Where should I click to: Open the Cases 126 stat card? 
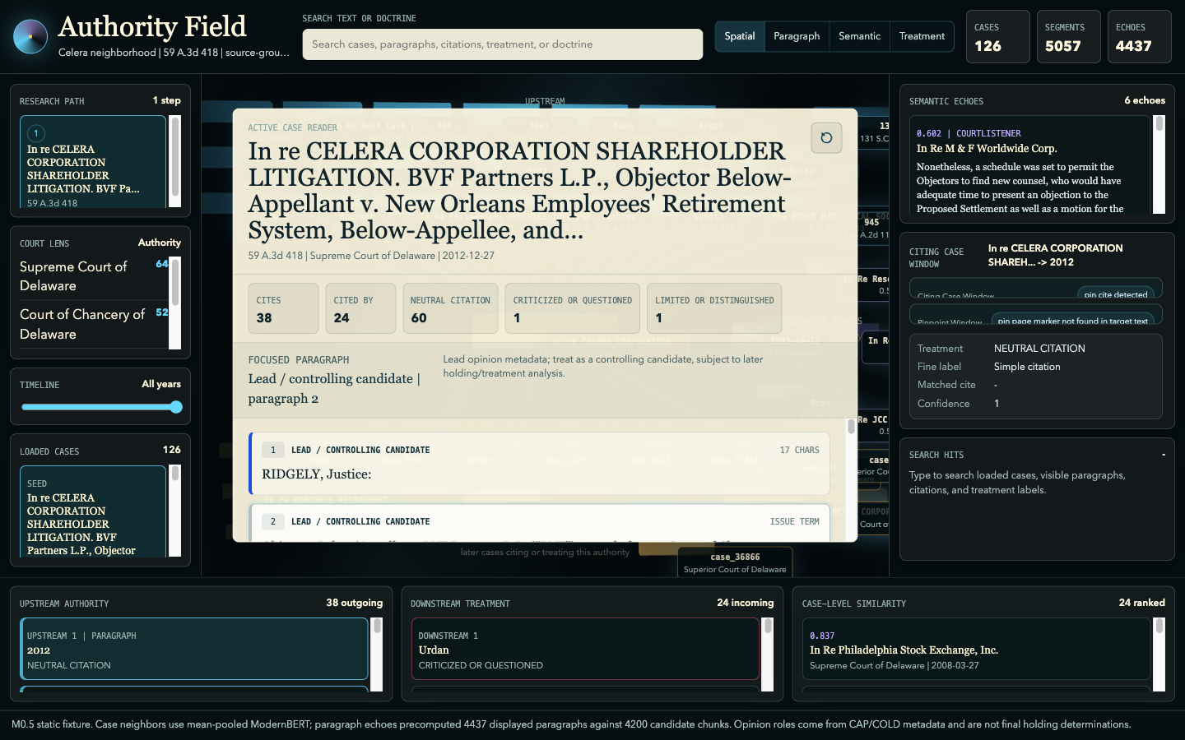(x=997, y=36)
